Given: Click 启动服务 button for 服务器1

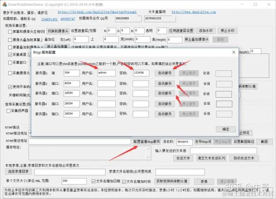Looking at the screenshot, I should (165, 73).
